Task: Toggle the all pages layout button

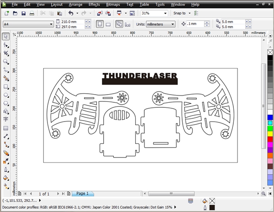Action: pyautogui.click(x=120, y=24)
